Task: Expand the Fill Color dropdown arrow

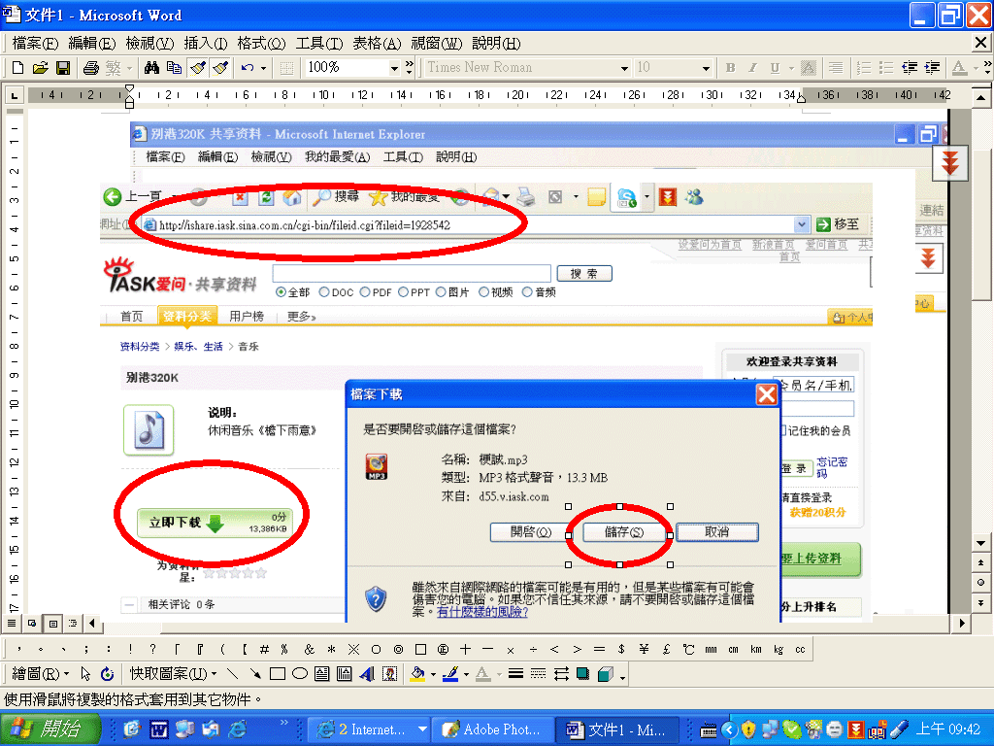Action: pyautogui.click(x=433, y=674)
